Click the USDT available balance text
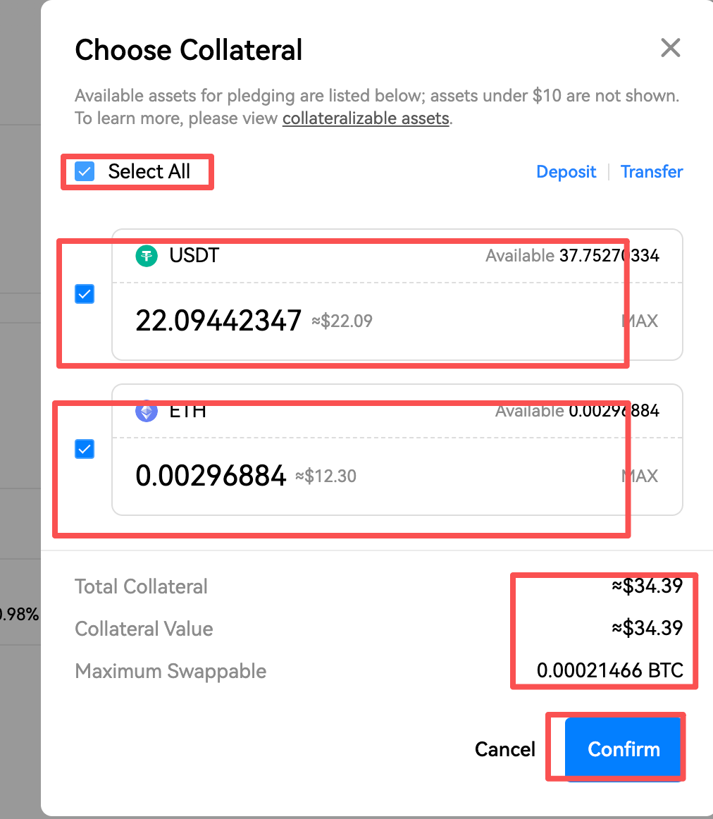Screen dimensions: 713x819 point(572,256)
